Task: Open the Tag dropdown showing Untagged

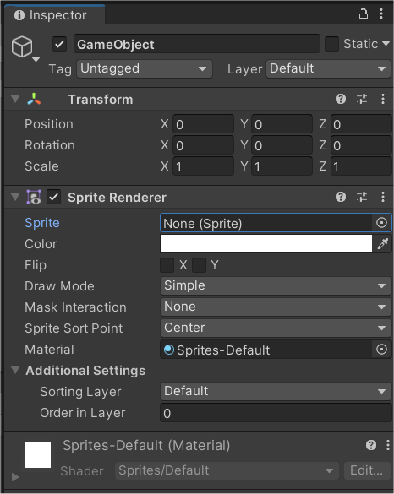Action: [x=145, y=68]
